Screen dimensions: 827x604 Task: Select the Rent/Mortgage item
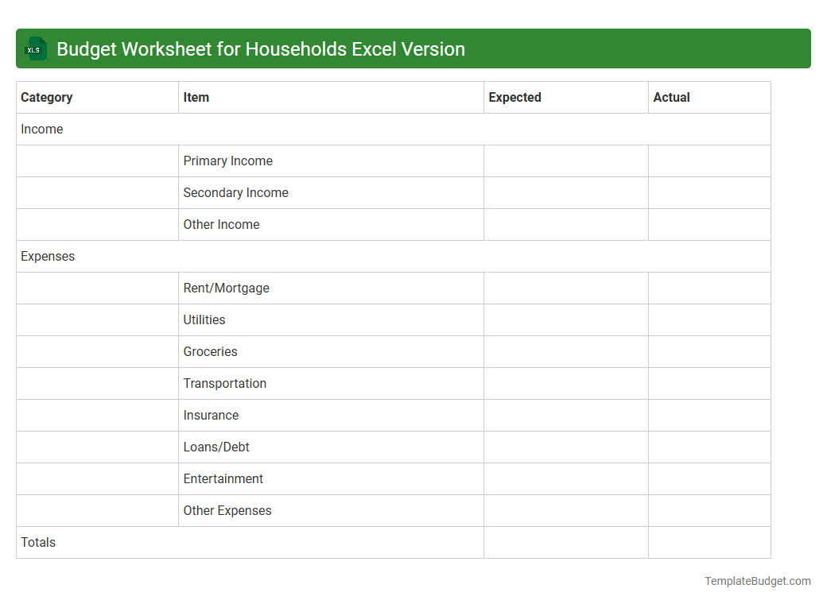226,288
